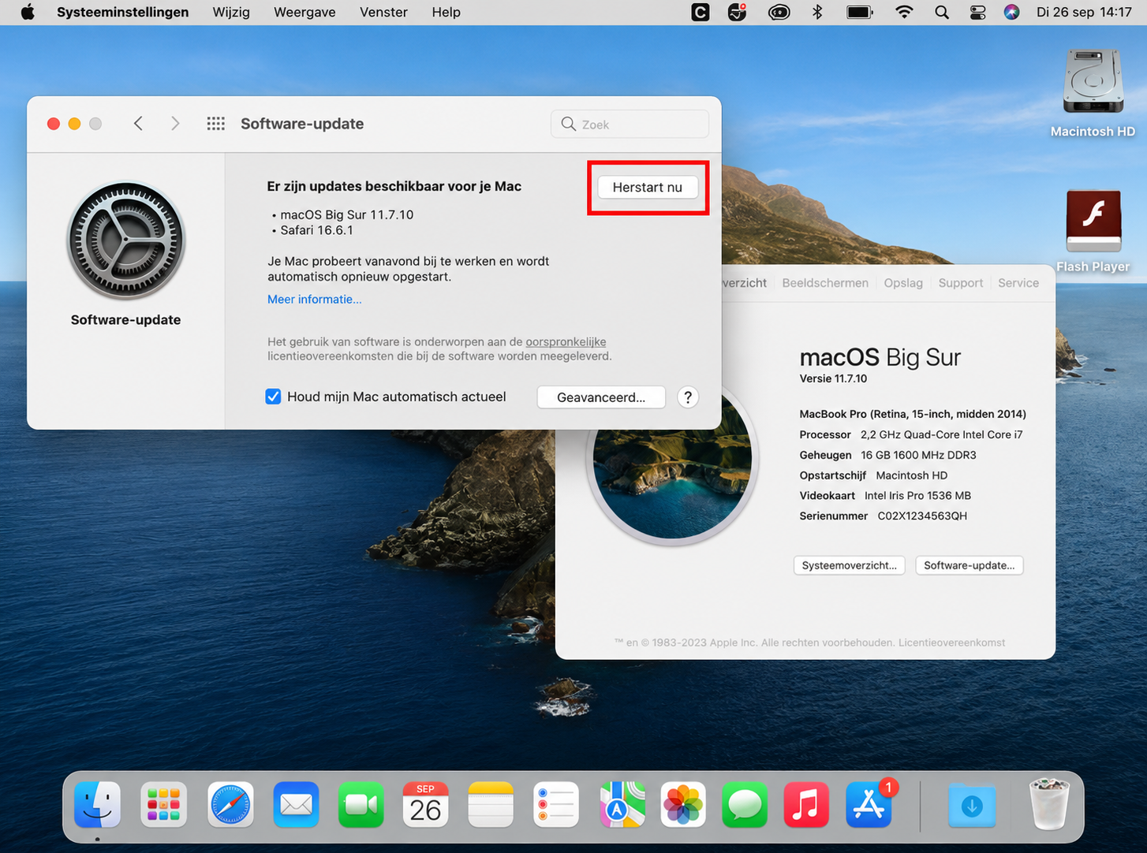1147x853 pixels.
Task: Open Calendar from the Dock
Action: click(x=426, y=805)
